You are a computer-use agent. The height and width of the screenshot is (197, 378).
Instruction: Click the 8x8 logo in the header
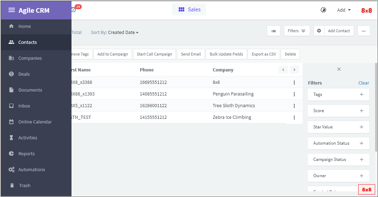pyautogui.click(x=366, y=10)
